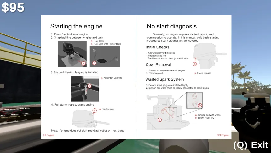Viewport: 271px width, 153px height.
Task: Click the $95 money counter
Action: click(13, 8)
